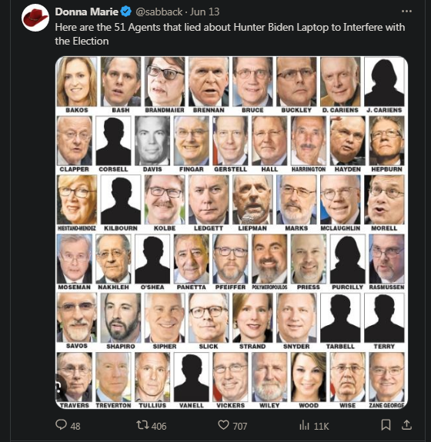431x442 pixels.
Task: Open the Jun 13 tweet timestamp
Action: tap(205, 12)
